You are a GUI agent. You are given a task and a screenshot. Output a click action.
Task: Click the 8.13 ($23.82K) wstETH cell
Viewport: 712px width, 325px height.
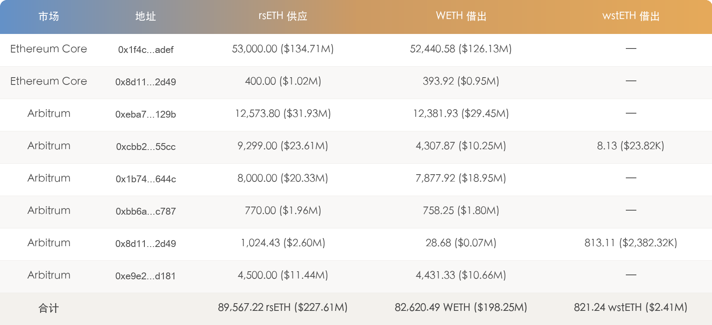tap(631, 146)
